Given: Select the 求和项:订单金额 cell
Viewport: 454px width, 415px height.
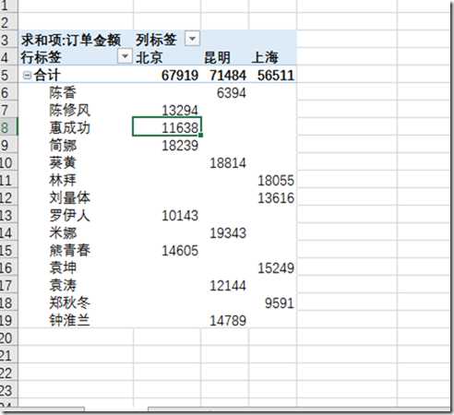Looking at the screenshot, I should 71,40.
